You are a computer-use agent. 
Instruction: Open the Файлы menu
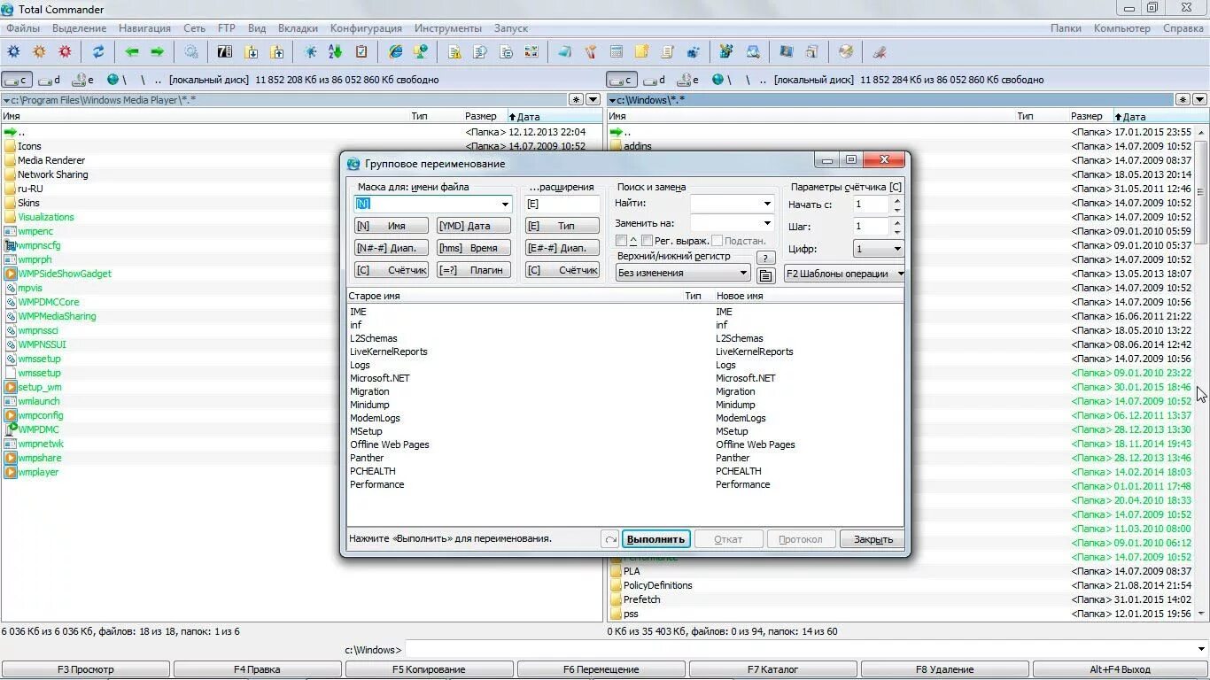[x=22, y=28]
